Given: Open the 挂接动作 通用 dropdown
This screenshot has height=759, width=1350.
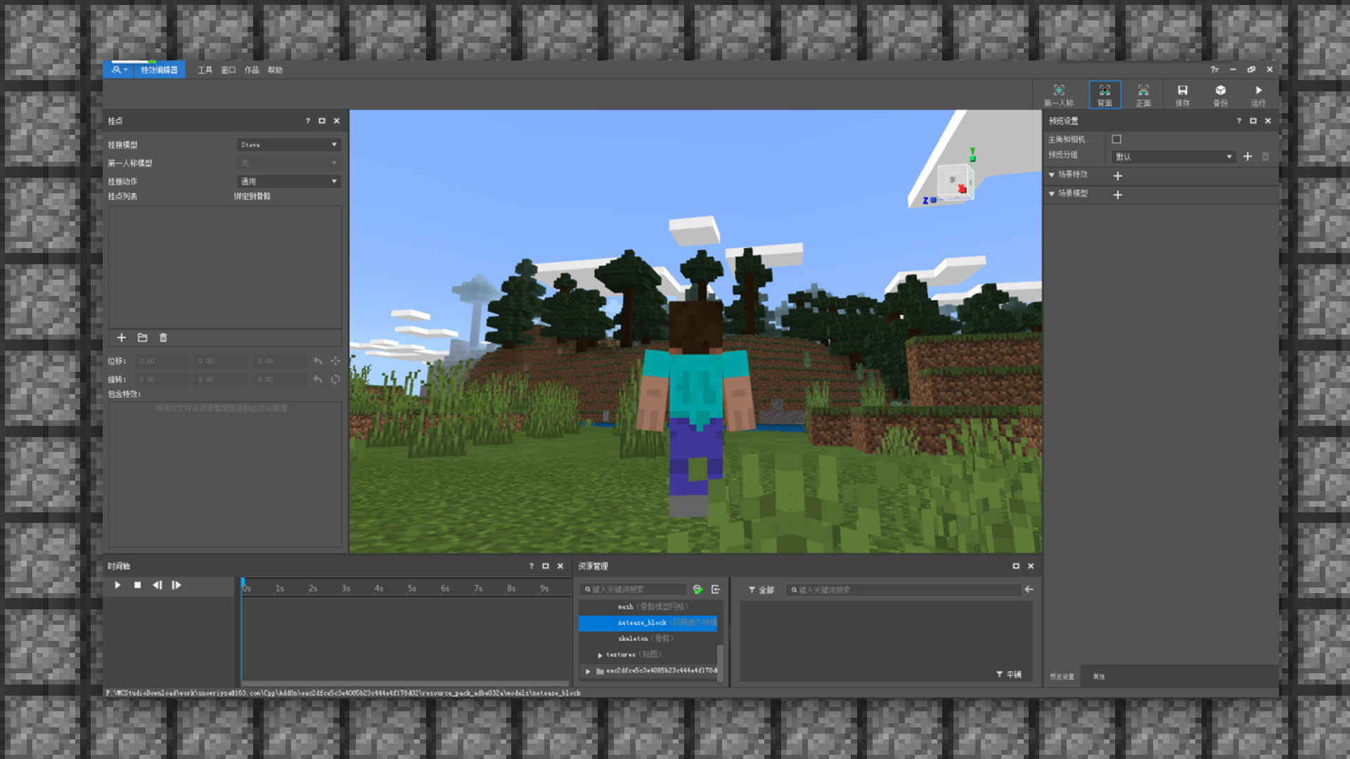Looking at the screenshot, I should [x=289, y=181].
